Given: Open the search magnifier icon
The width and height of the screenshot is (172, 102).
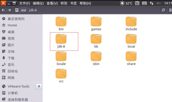Looking at the screenshot, I should (163, 10).
